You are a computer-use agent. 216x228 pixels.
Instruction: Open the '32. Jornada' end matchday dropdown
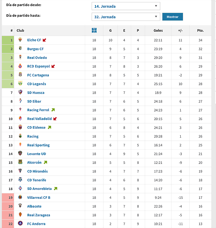tap(126, 17)
